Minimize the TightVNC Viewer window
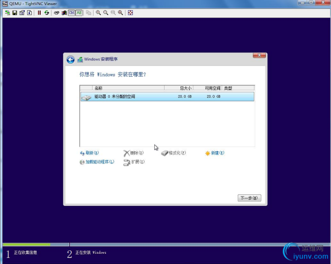This screenshot has width=331, height=264. tap(302, 2)
